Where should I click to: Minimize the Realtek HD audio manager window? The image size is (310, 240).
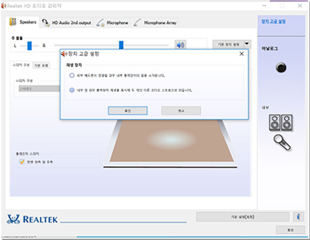click(x=264, y=6)
